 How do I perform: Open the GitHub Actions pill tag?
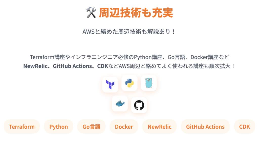pos(205,127)
